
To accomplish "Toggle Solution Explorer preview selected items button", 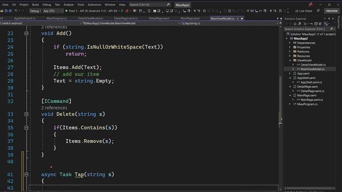I will 326,23.
